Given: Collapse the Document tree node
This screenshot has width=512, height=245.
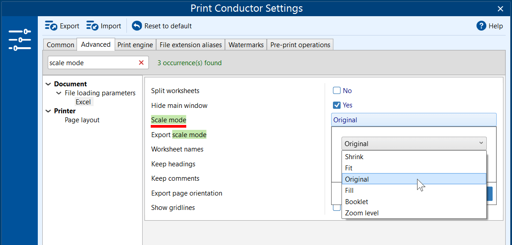Looking at the screenshot, I should point(49,84).
